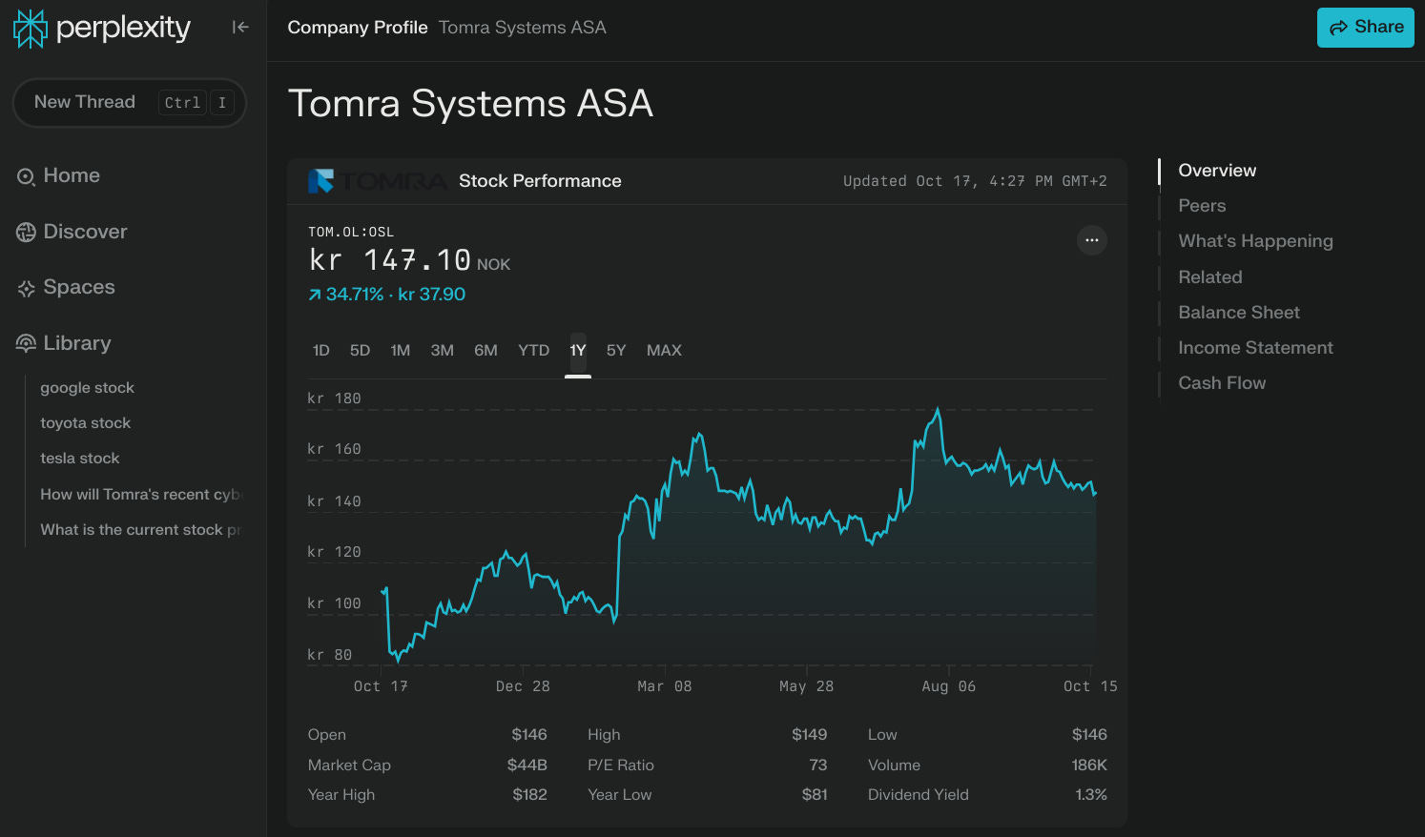The width and height of the screenshot is (1425, 837).
Task: Select the YTD chart range
Action: [533, 351]
